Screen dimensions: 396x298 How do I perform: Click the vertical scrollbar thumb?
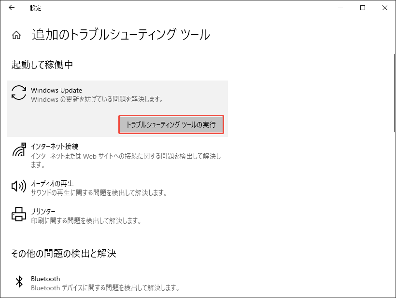pyautogui.click(x=395, y=93)
